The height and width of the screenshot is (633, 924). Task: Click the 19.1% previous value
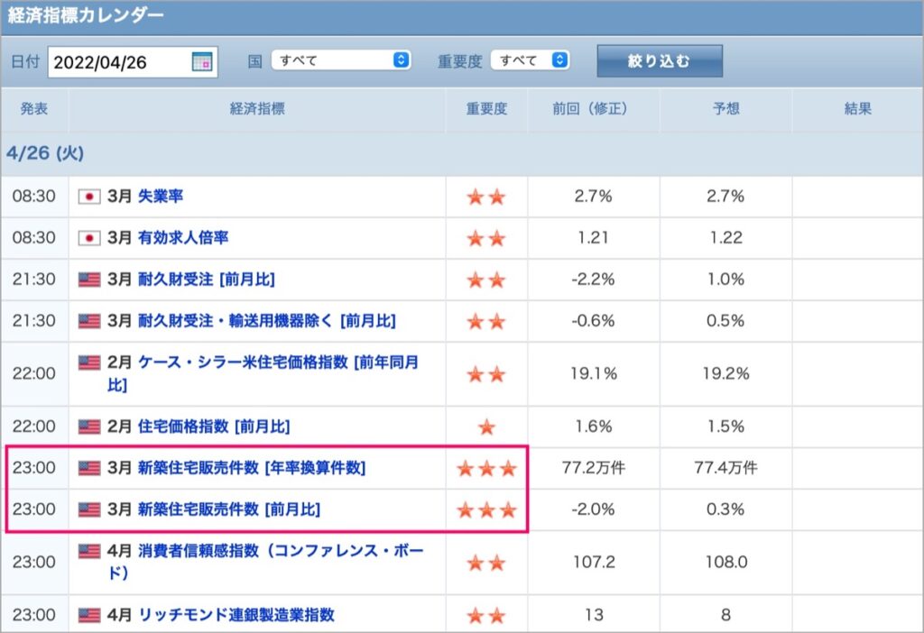(594, 373)
